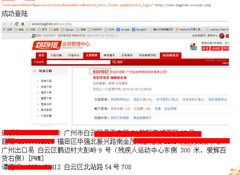The width and height of the screenshot is (240, 175).
Task: Click the browser back arrow
Action: (5, 24)
